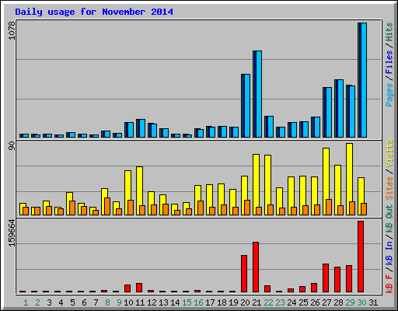The height and width of the screenshot is (311, 398).
Task: Click the red "kB F" legend text
Action: coord(389,284)
